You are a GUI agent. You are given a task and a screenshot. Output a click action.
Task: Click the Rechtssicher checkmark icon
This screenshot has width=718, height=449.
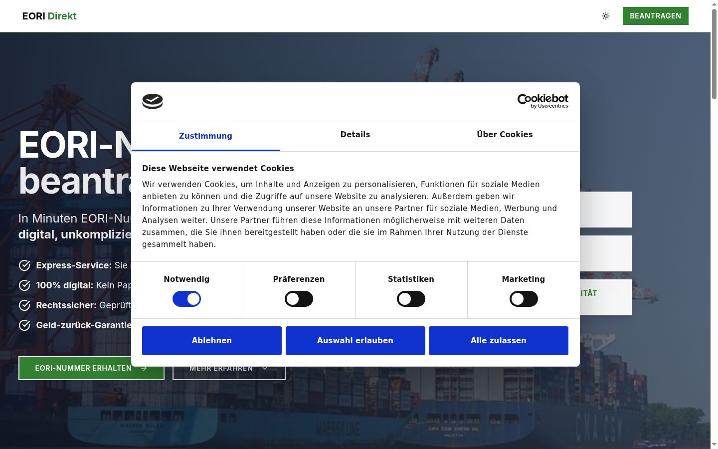[24, 305]
